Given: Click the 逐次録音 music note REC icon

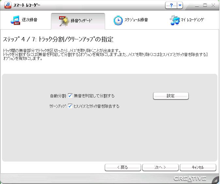Looking at the screenshot, I should point(15,20).
